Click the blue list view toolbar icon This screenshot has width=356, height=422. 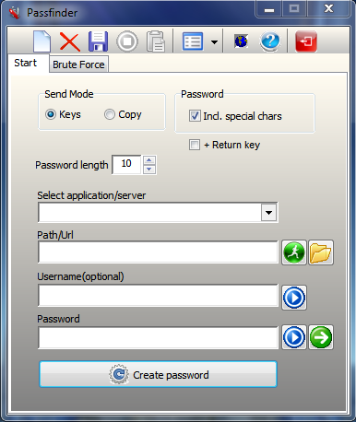point(193,41)
